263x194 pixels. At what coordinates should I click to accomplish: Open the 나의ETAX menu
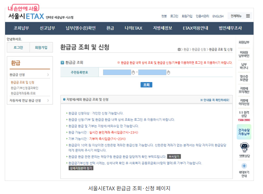pyautogui.click(x=133, y=28)
